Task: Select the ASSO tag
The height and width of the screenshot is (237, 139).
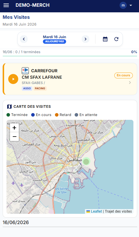Action: pyautogui.click(x=27, y=88)
